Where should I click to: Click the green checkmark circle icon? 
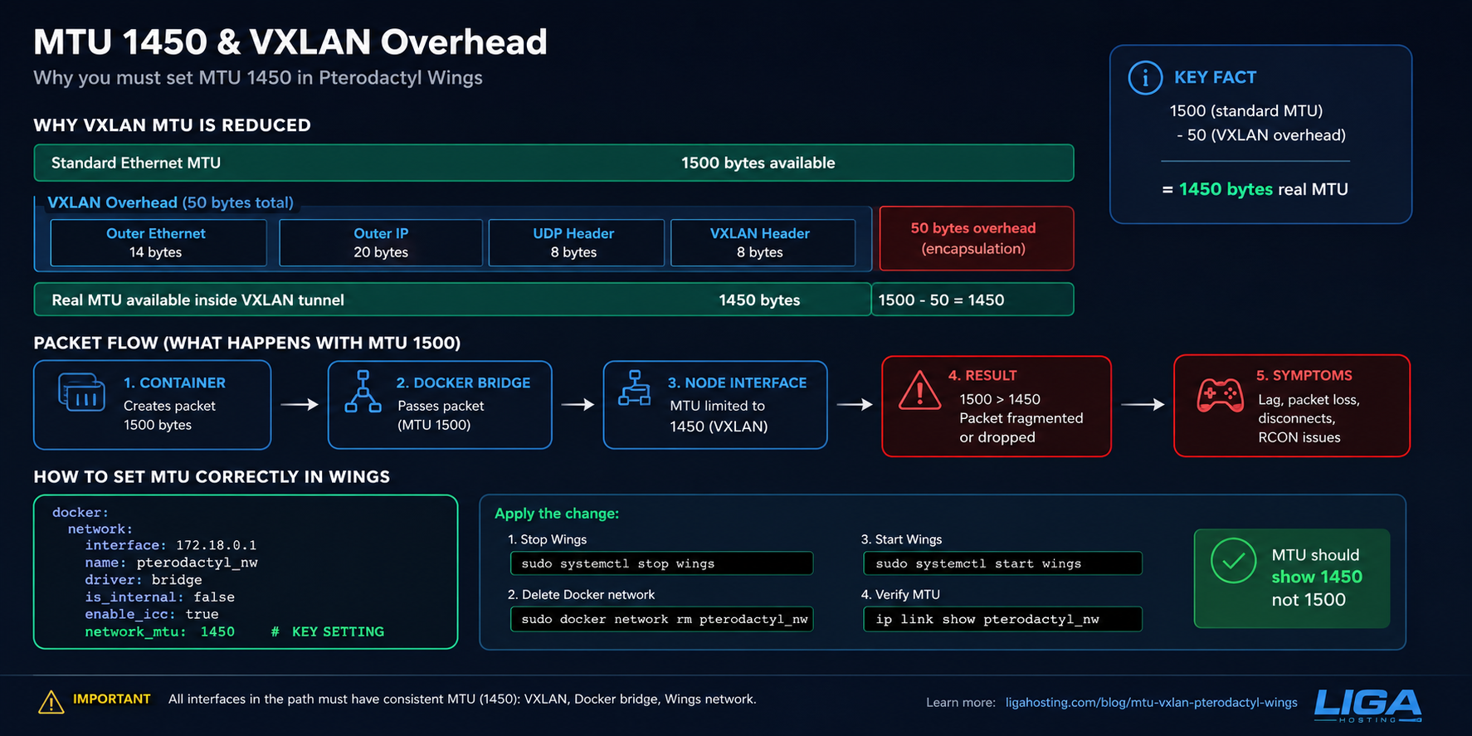point(1233,561)
